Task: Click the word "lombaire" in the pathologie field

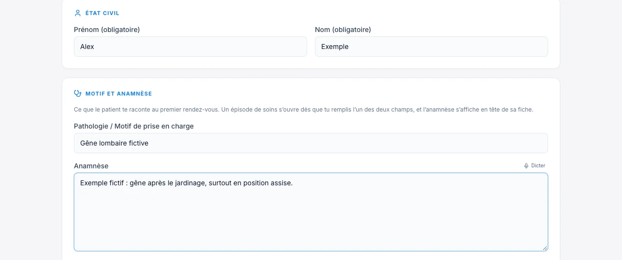Action: [111, 143]
